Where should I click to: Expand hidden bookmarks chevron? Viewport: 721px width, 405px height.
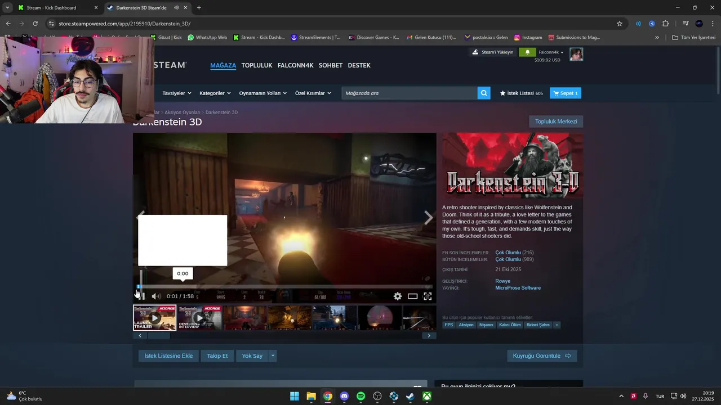657,38
